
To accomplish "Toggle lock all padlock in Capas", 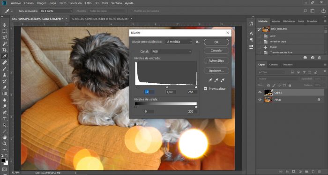I will tap(290, 85).
